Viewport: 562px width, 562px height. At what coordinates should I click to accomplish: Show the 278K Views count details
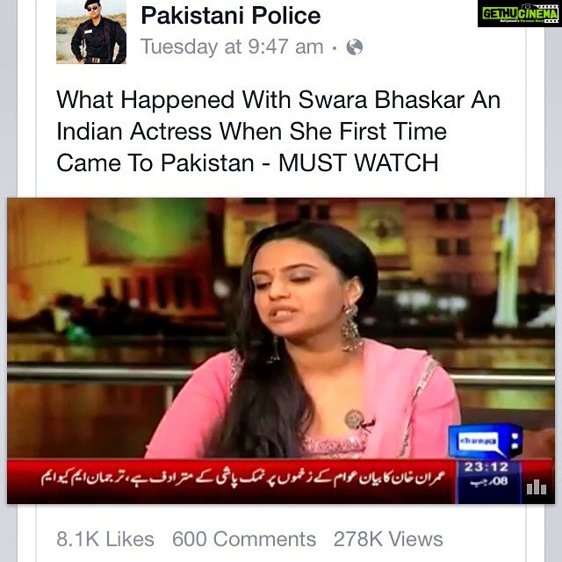[388, 539]
